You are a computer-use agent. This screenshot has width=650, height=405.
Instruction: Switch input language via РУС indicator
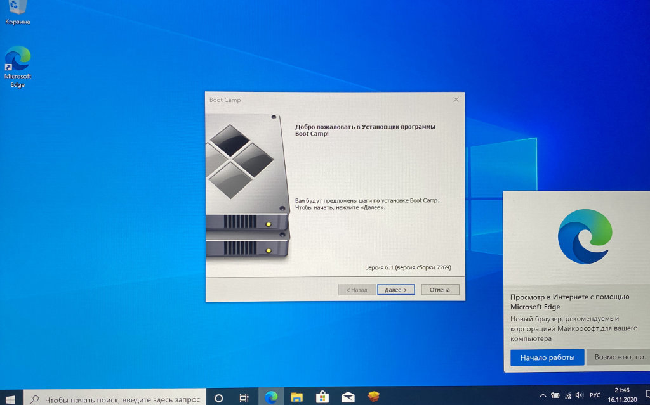point(595,395)
